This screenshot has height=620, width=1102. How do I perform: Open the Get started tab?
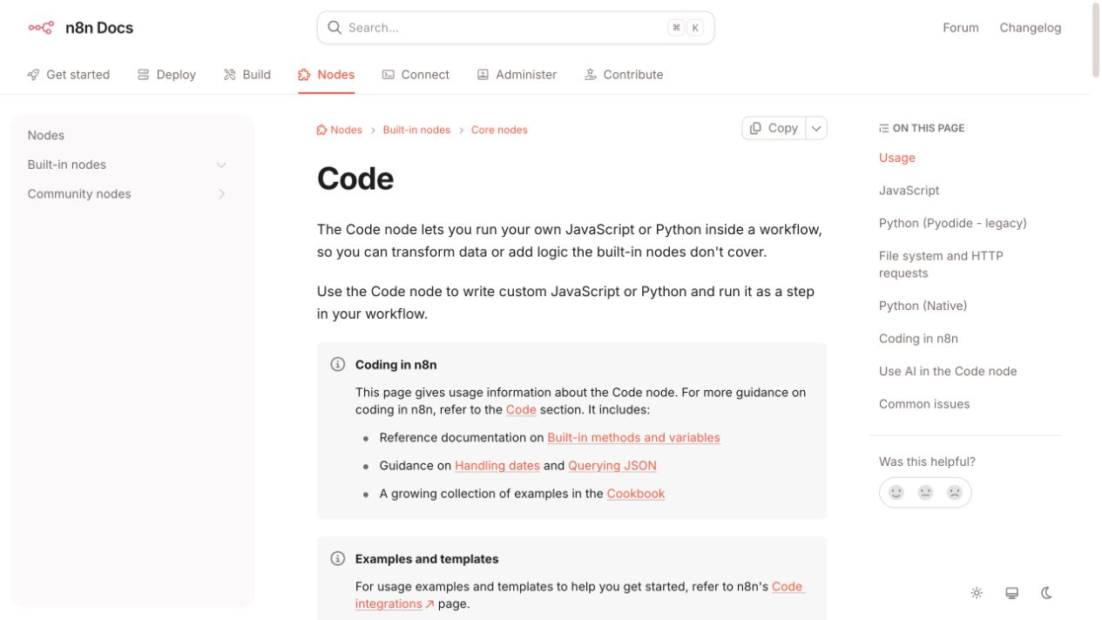69,75
